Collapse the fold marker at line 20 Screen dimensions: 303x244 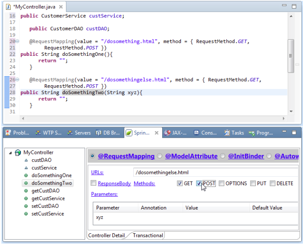pyautogui.click(x=17, y=41)
